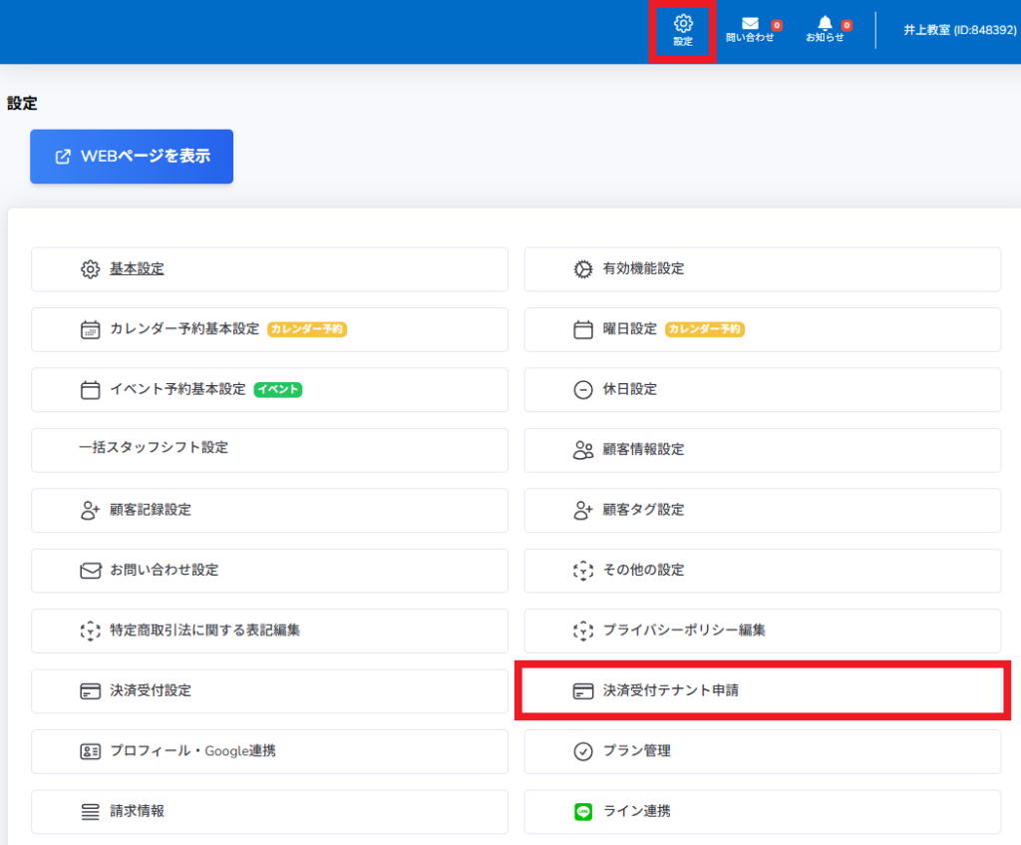Viewport: 1021px width, 845px height.
Task: Click the list icon beside 請求情報
Action: pos(91,812)
